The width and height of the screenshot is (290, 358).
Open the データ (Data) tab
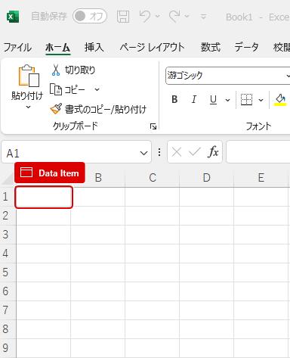tap(246, 47)
